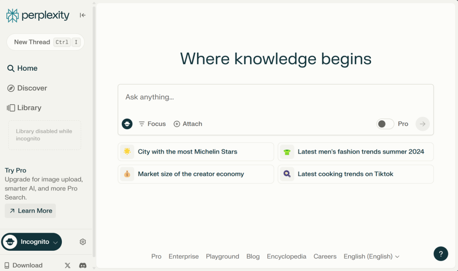
Task: Open the X (Twitter) social link icon
Action: coord(67,265)
